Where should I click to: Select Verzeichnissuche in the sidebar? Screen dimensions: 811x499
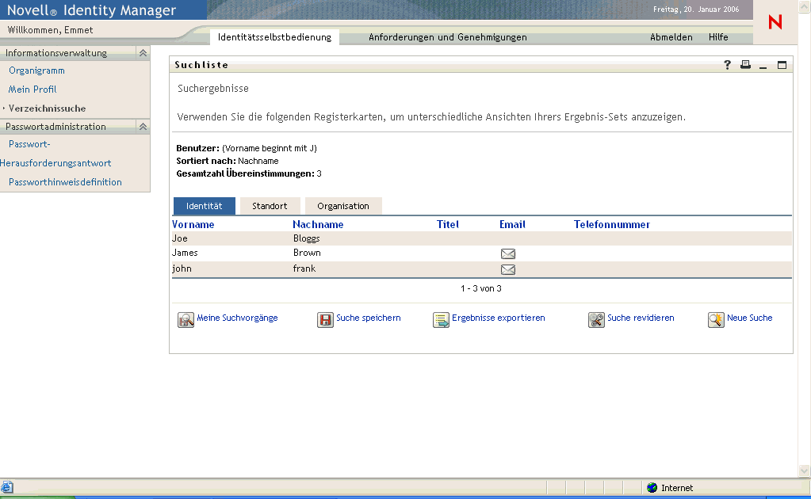[x=47, y=109]
